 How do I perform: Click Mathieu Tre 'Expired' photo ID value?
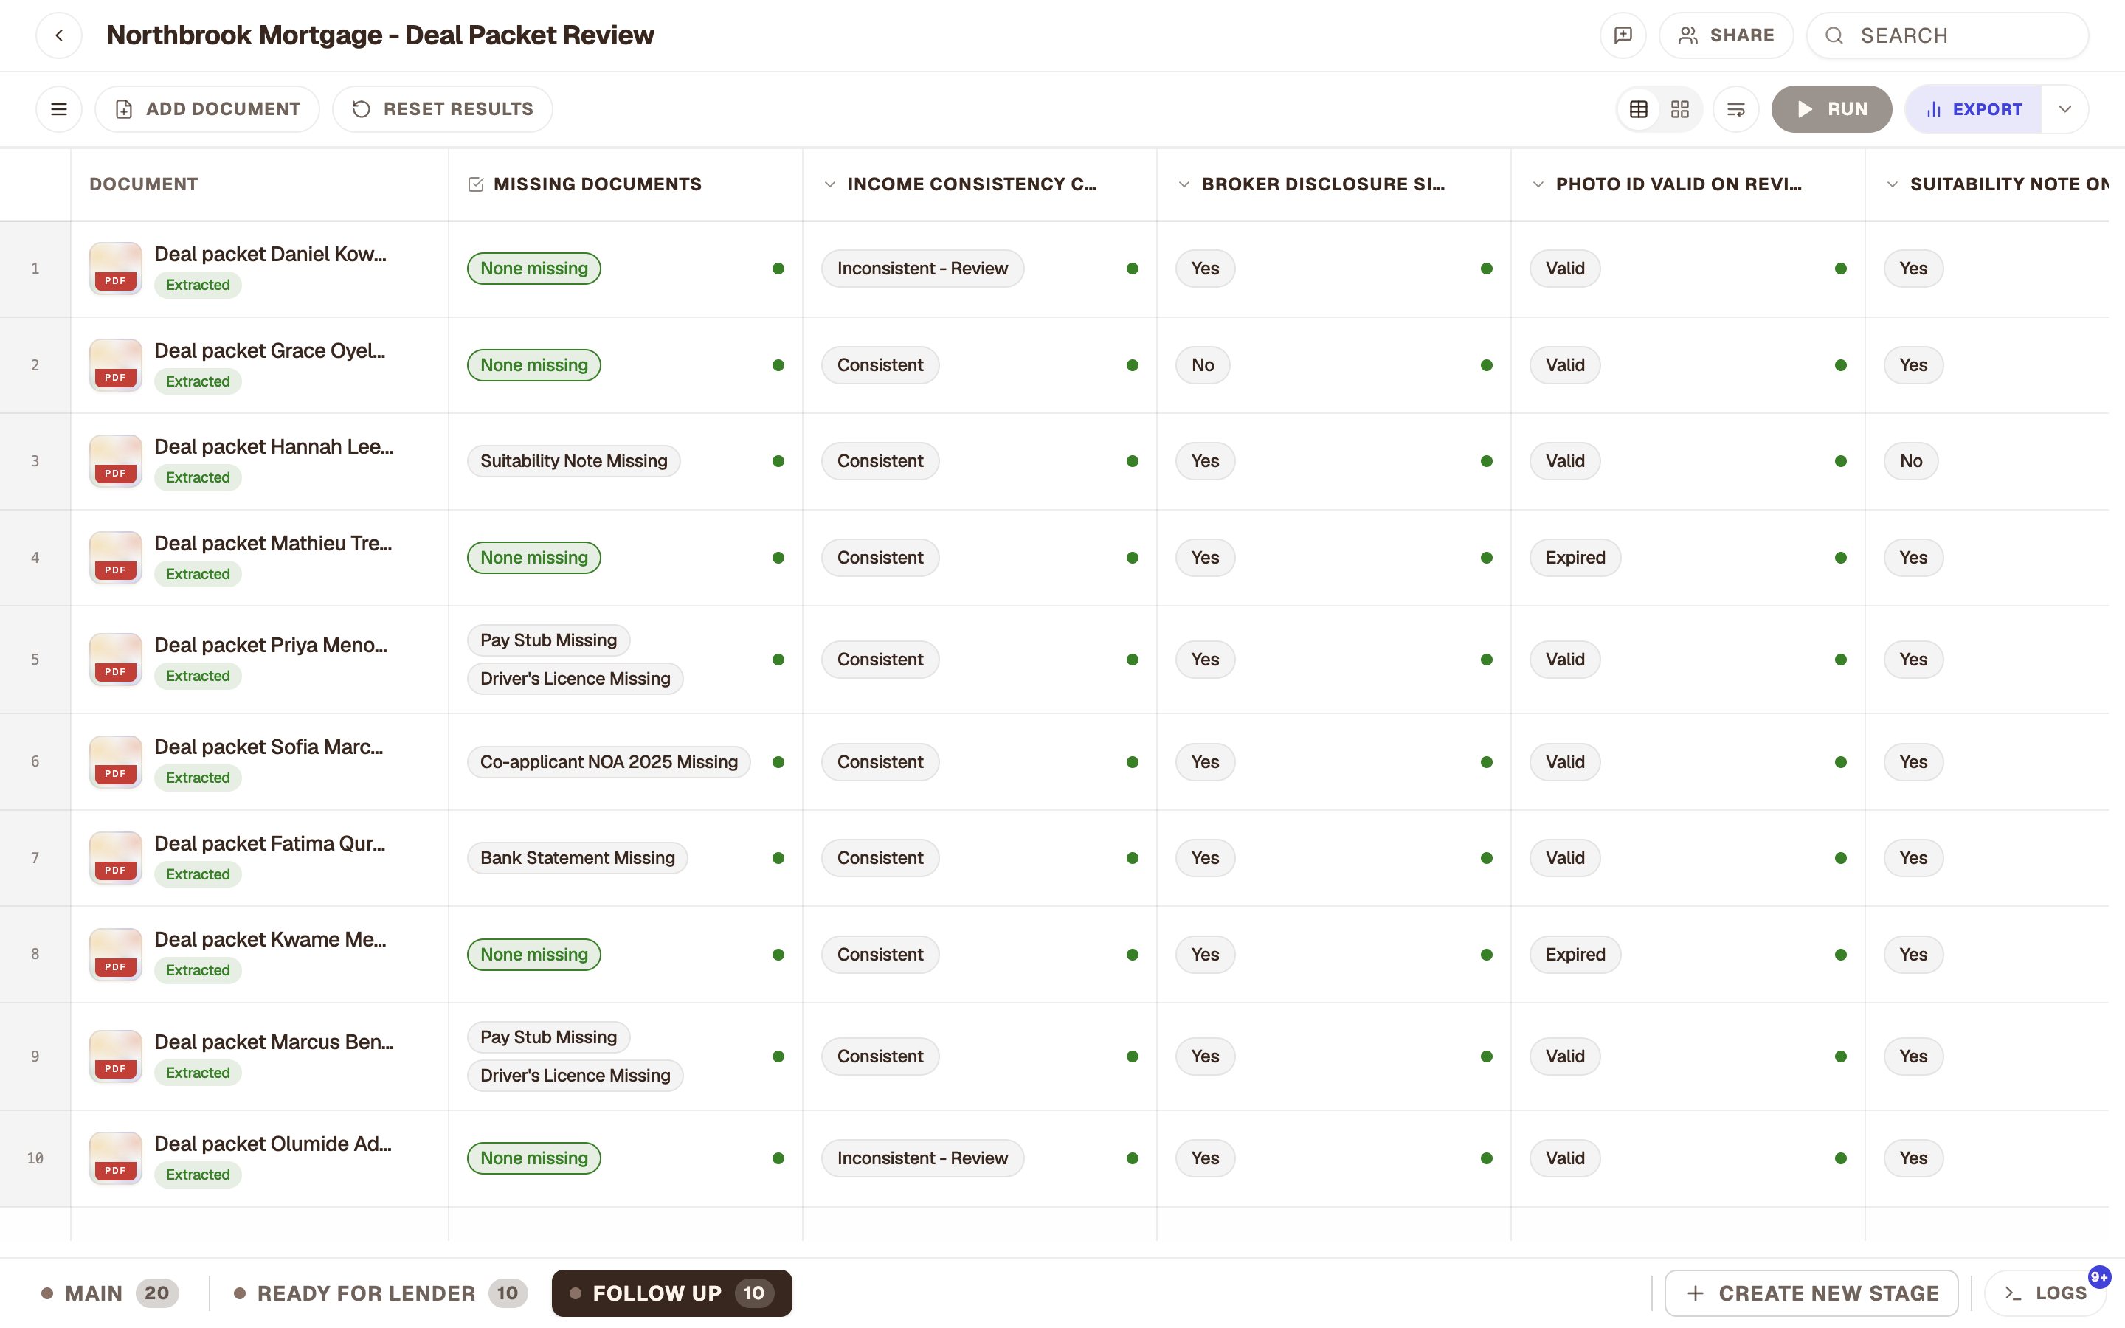click(1575, 557)
